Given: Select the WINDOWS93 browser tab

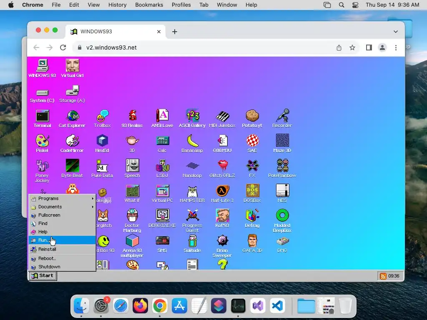Looking at the screenshot, I should [x=115, y=32].
